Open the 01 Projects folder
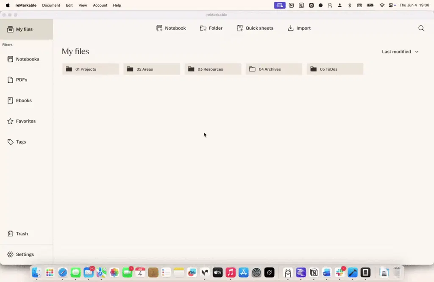Screen dimensions: 434x282 pyautogui.click(x=91, y=69)
